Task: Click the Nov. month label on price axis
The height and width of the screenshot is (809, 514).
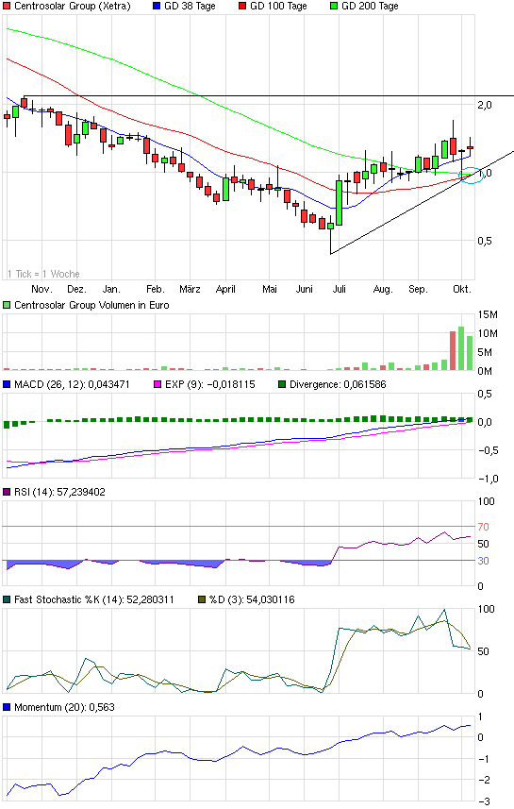Action: (x=41, y=289)
